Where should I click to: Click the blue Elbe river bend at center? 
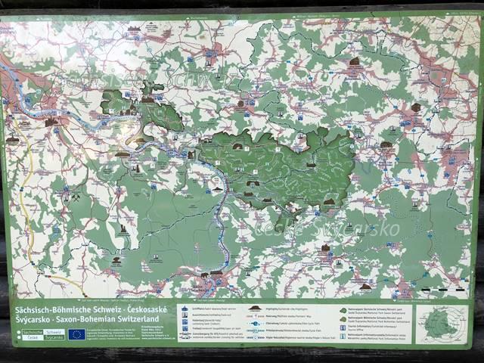218,181
